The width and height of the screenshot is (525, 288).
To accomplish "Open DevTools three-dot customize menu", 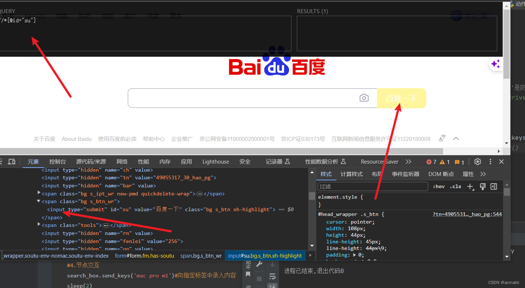I will point(491,162).
